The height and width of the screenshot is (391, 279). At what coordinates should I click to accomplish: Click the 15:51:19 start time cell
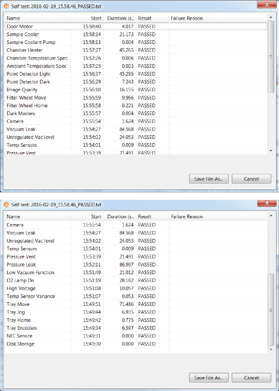tap(92, 280)
